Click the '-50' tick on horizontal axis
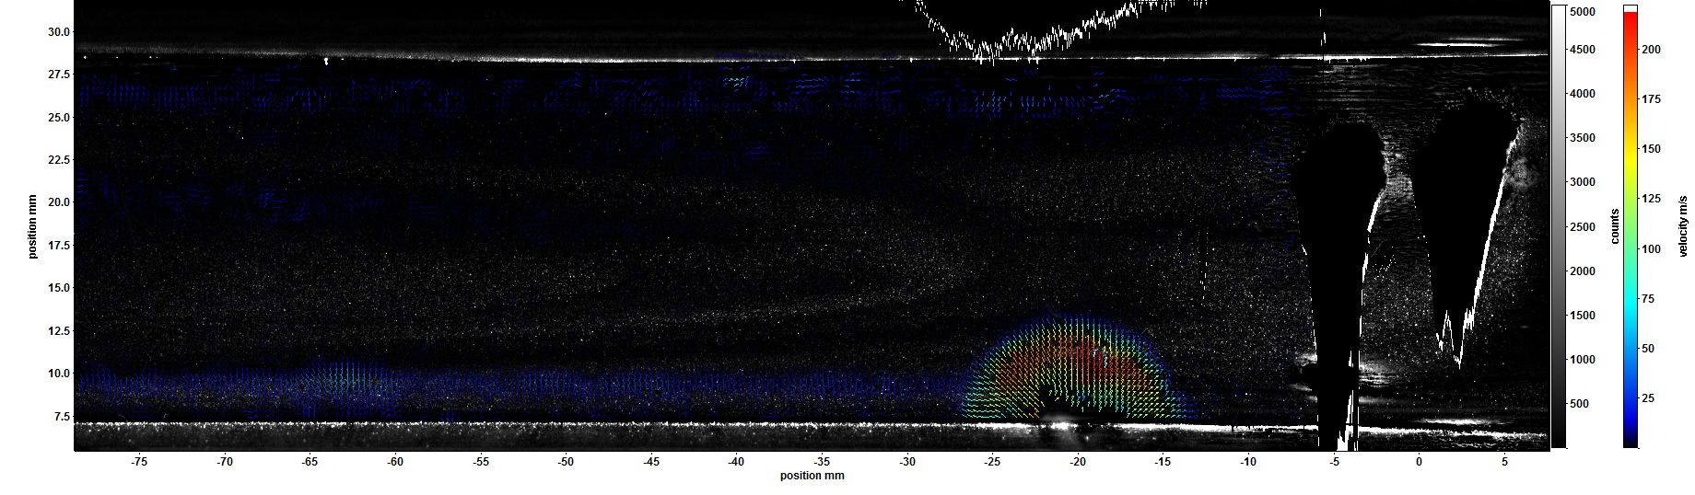 pyautogui.click(x=566, y=462)
